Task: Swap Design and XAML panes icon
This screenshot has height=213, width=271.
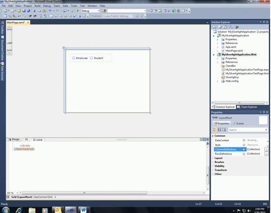Action: click(x=26, y=139)
